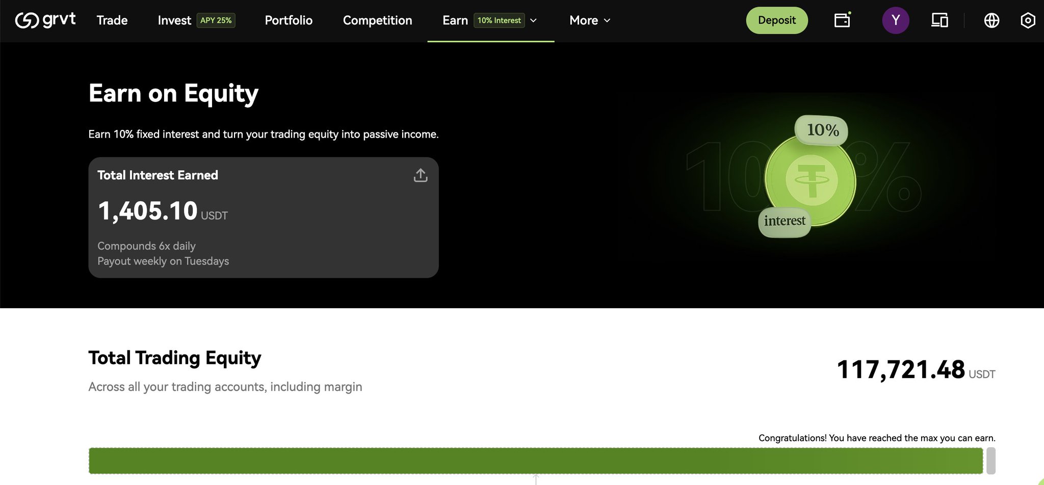1044x485 pixels.
Task: Expand the Earn menu chevron
Action: 533,20
